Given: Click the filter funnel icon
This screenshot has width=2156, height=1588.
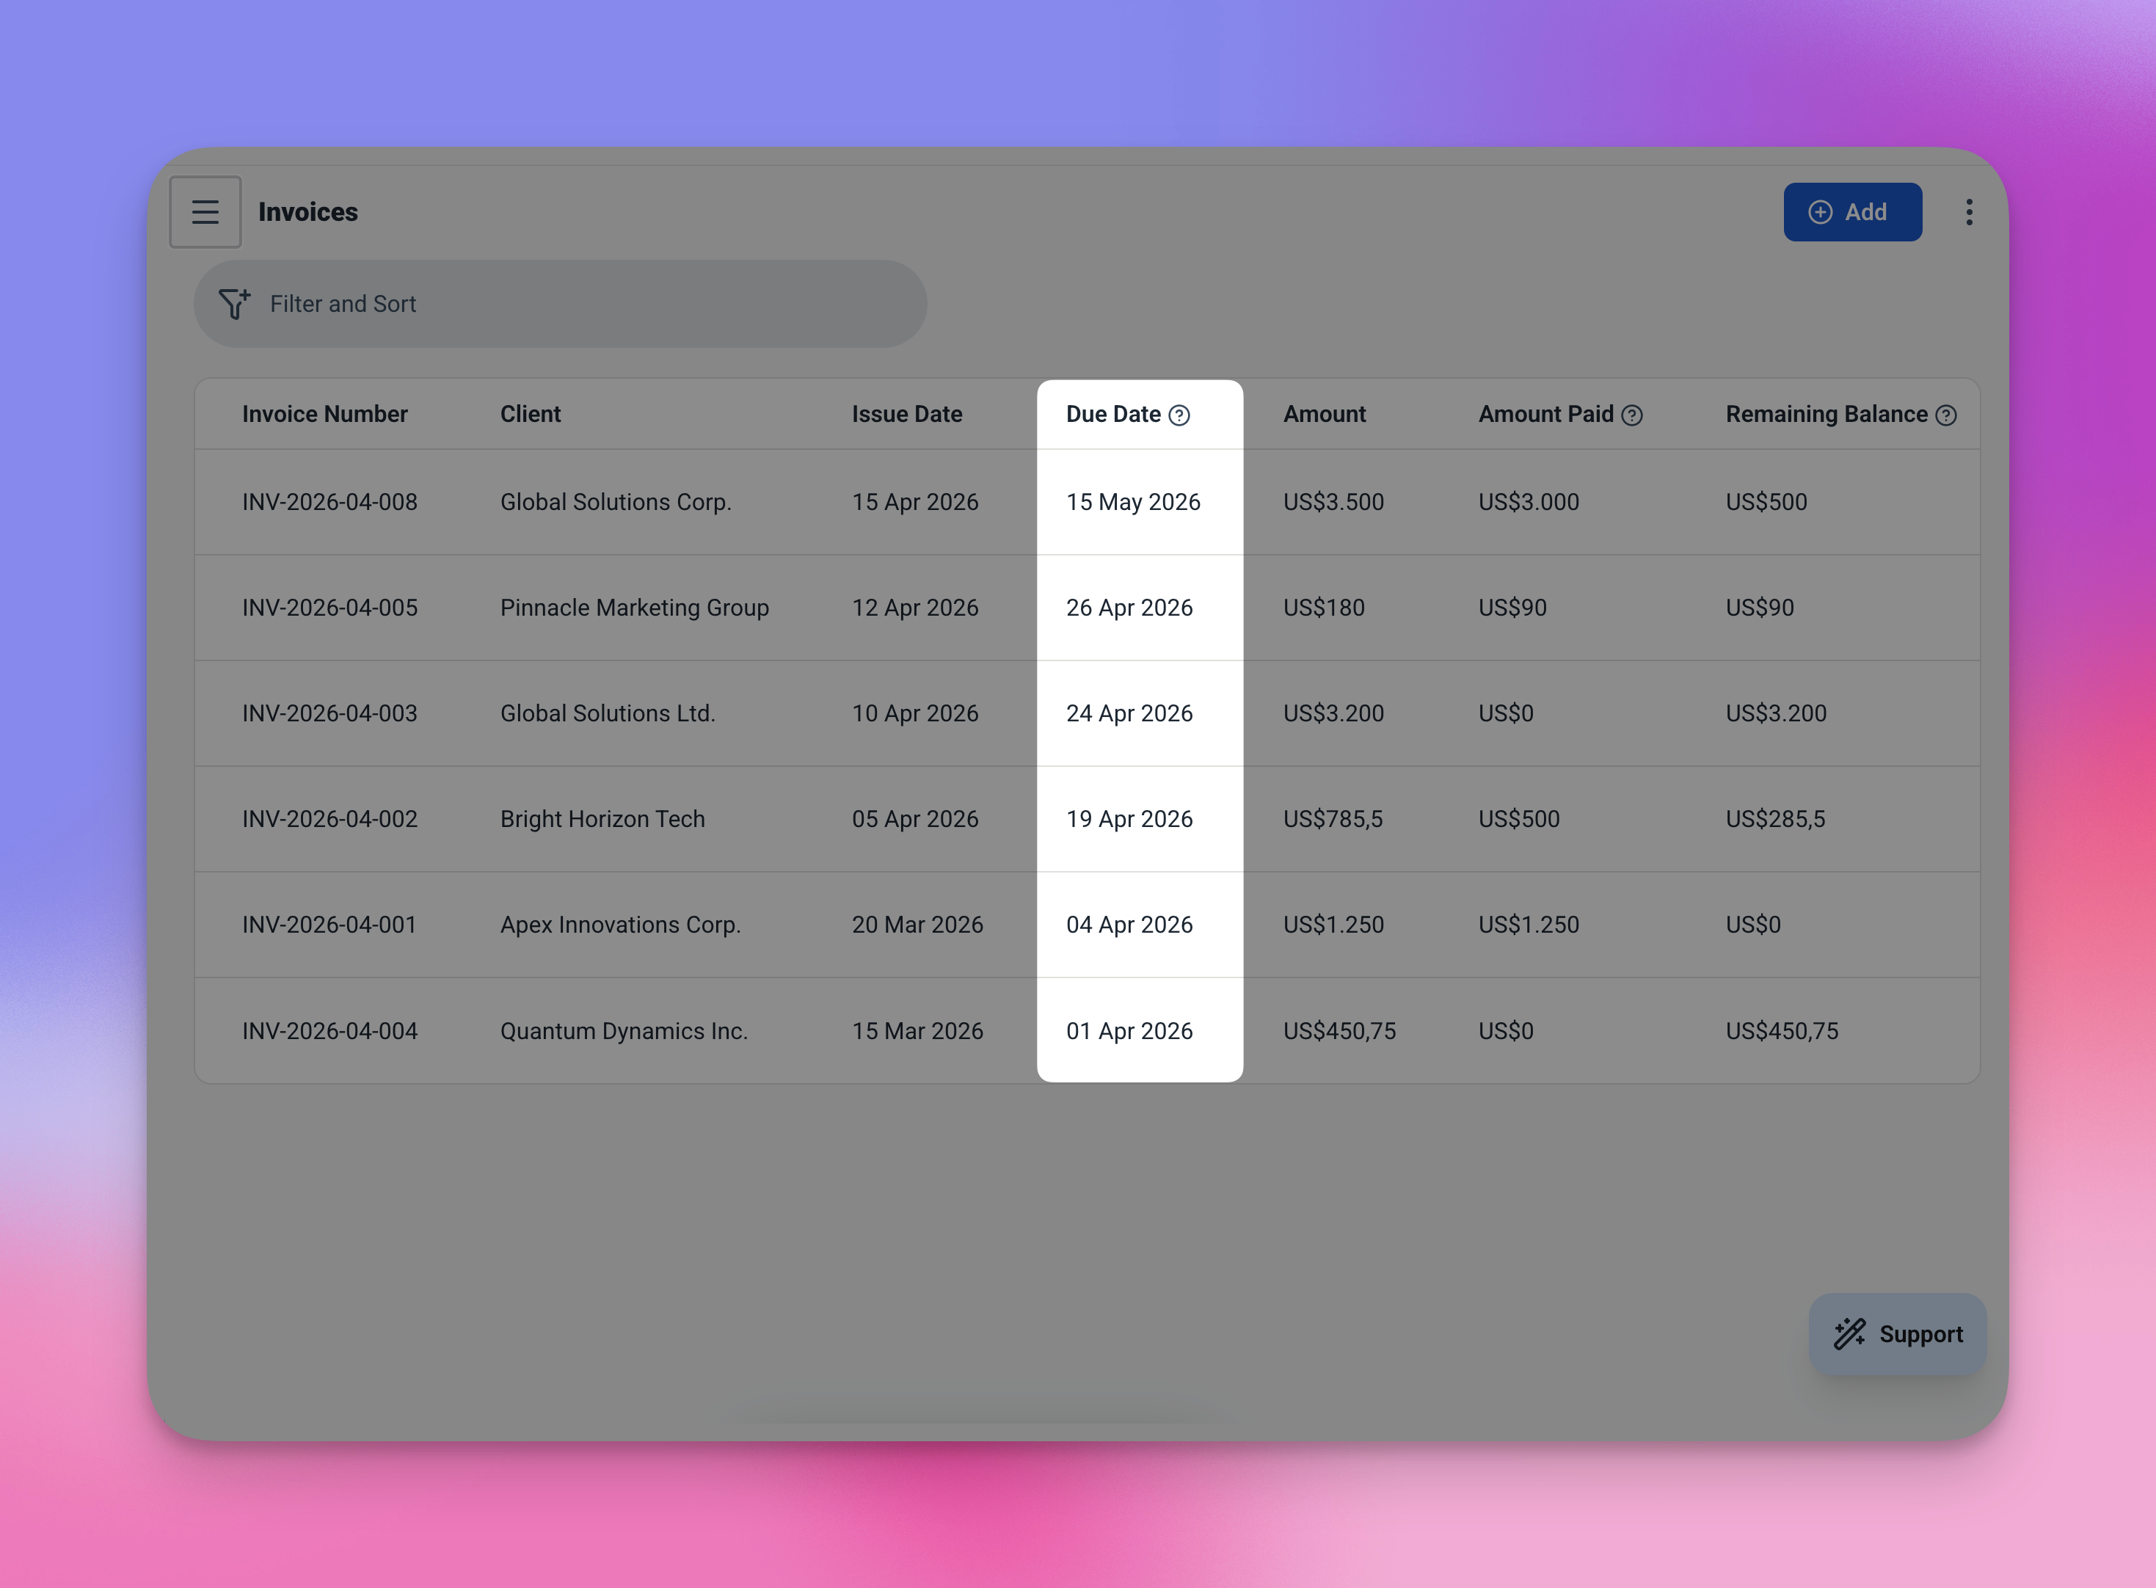Looking at the screenshot, I should 233,304.
